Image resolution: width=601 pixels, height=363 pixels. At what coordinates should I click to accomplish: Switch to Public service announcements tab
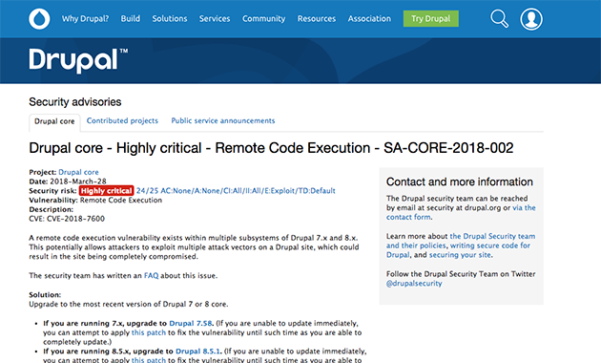[223, 121]
